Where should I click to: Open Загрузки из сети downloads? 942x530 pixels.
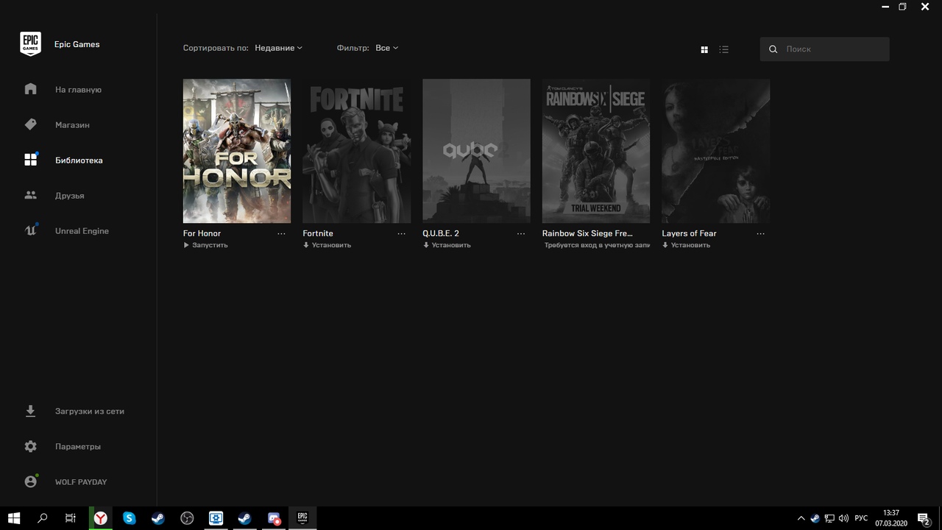click(89, 411)
